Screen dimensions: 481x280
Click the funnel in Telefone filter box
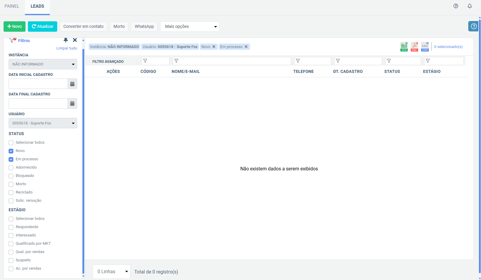click(x=298, y=61)
